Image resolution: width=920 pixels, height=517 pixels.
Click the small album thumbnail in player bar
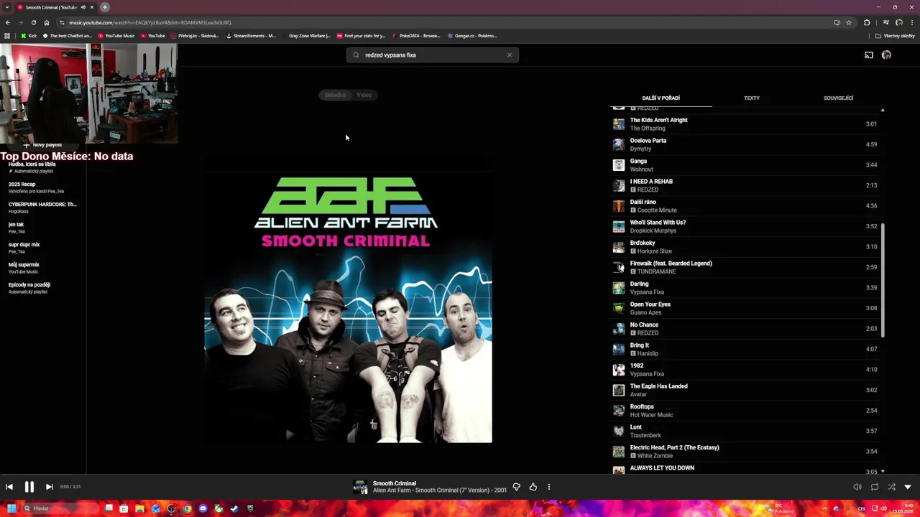360,487
